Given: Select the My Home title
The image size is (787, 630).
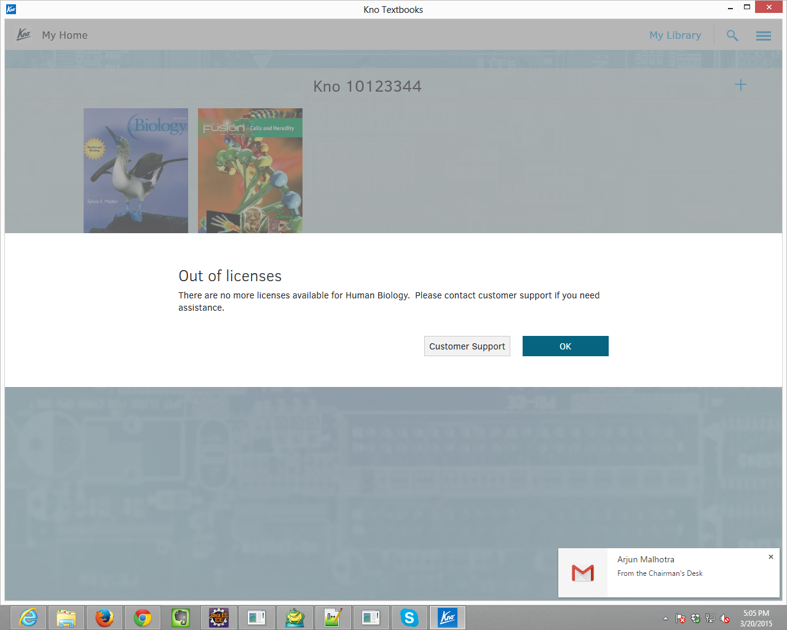Looking at the screenshot, I should pyautogui.click(x=65, y=35).
